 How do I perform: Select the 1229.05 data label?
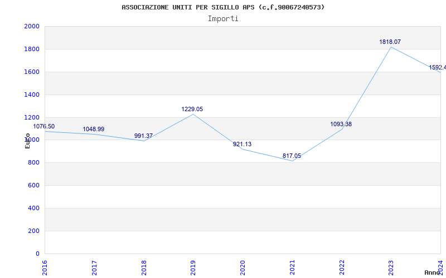(x=192, y=109)
